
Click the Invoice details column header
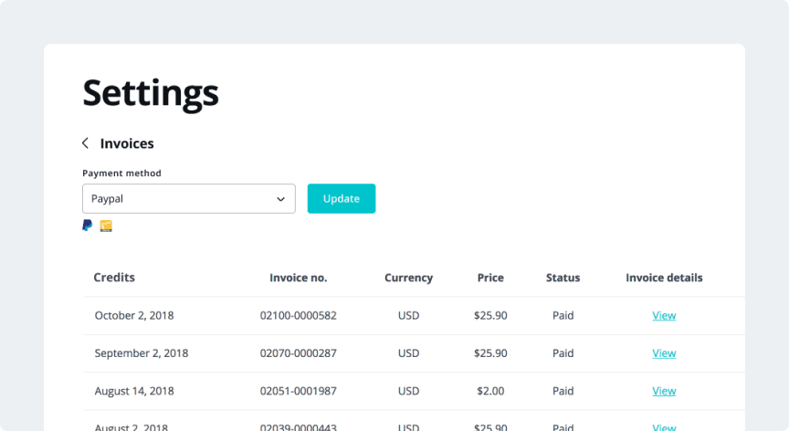point(664,278)
